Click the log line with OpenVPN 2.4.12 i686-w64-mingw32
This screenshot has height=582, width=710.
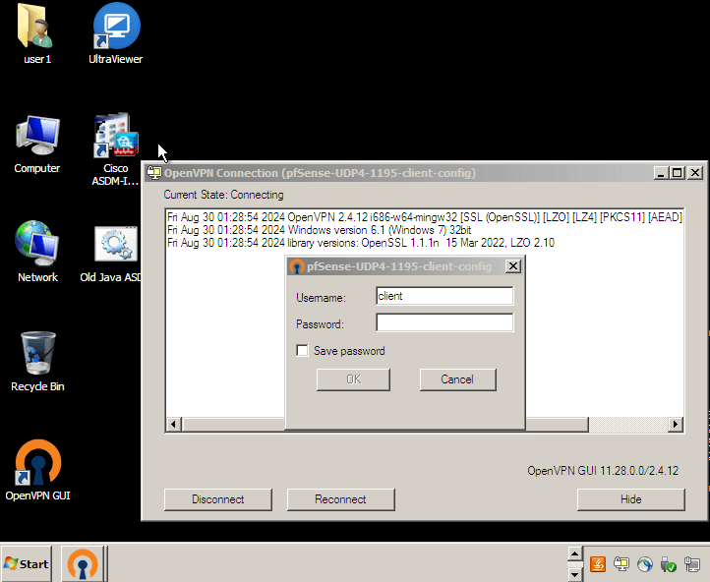[425, 217]
